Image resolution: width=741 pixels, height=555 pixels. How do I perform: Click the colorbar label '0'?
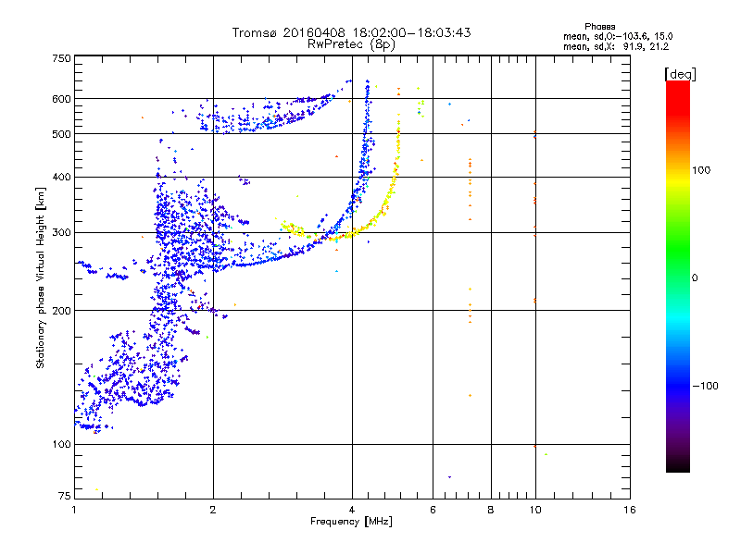pyautogui.click(x=695, y=278)
